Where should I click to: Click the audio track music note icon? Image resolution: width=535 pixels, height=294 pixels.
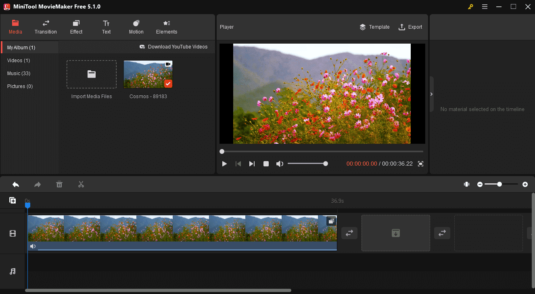[13, 271]
